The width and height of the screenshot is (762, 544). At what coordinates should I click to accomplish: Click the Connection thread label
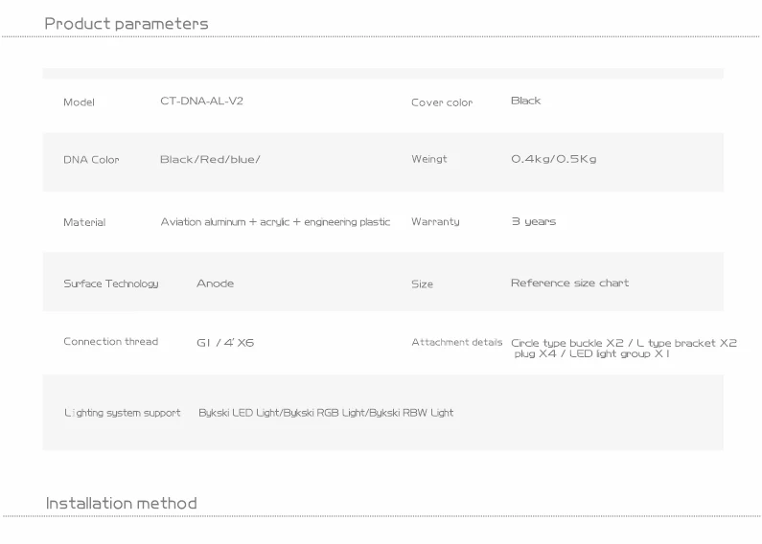(x=110, y=342)
